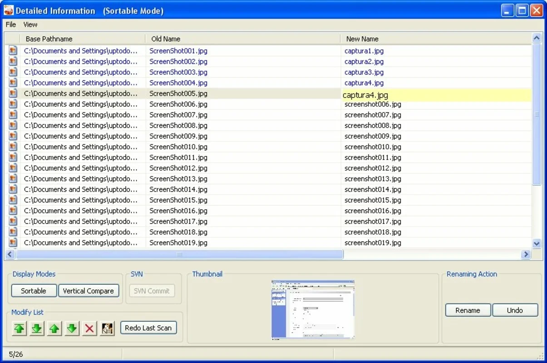Viewport: 547px width, 363px height.
Task: Switch to Vertical Compare display mode
Action: point(89,291)
